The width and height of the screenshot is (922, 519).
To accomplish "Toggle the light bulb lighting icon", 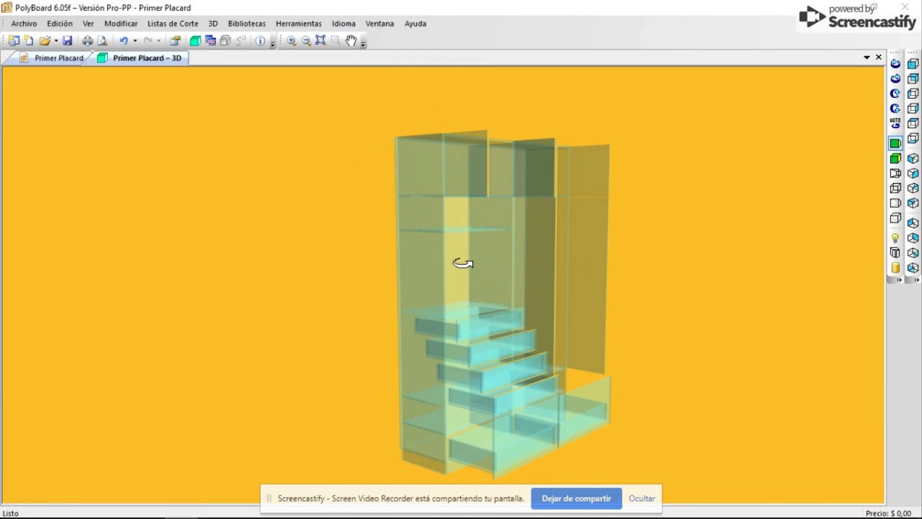I will tap(895, 238).
